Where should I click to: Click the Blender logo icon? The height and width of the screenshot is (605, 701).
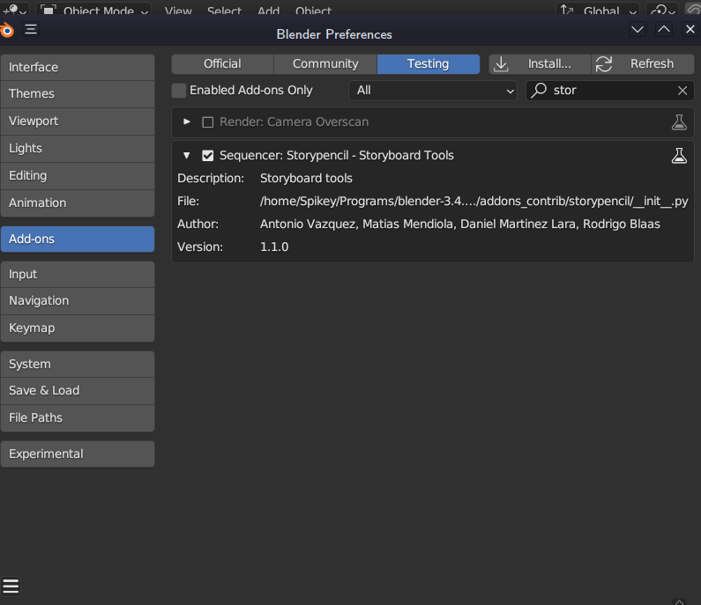pyautogui.click(x=7, y=30)
